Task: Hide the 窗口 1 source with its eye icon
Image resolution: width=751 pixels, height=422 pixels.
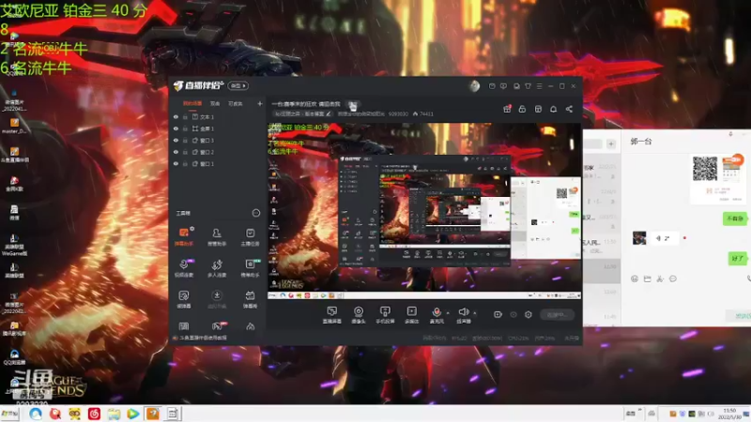Action: pos(176,163)
